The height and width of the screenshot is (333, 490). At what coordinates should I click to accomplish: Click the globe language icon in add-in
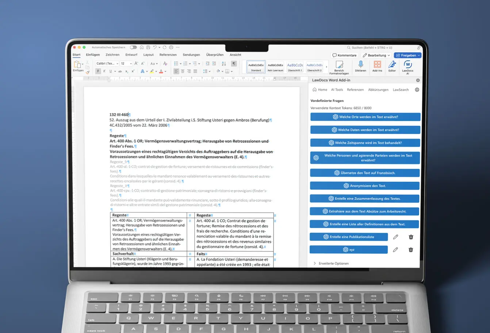click(x=417, y=90)
